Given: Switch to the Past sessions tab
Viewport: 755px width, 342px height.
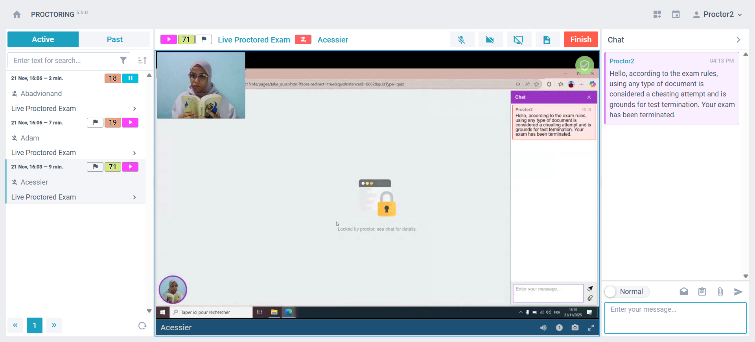Looking at the screenshot, I should tap(114, 39).
